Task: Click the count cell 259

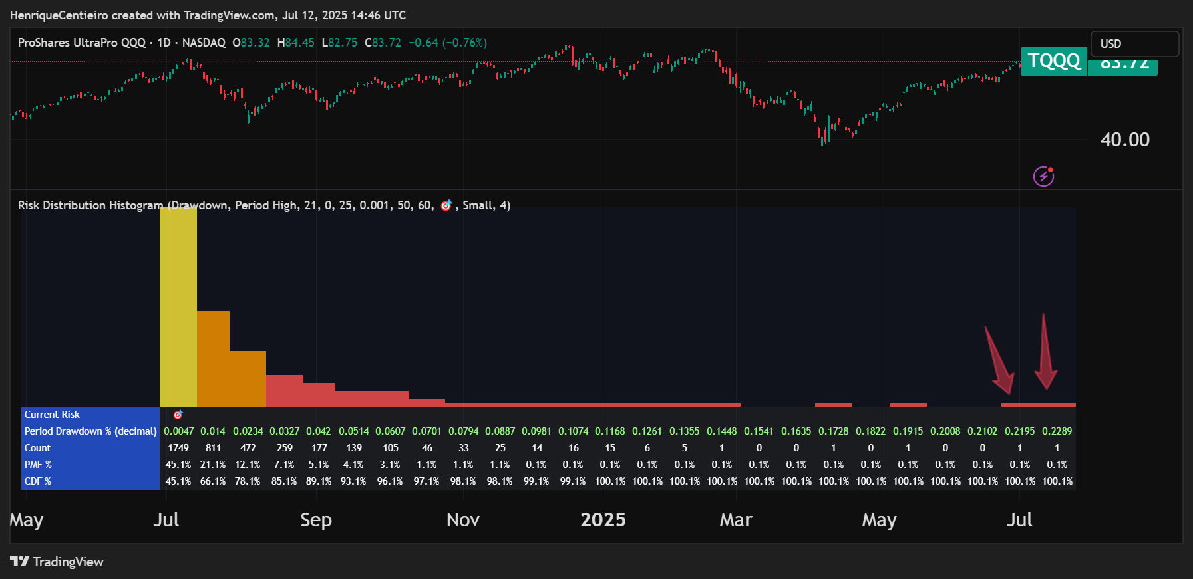Action: (x=284, y=448)
